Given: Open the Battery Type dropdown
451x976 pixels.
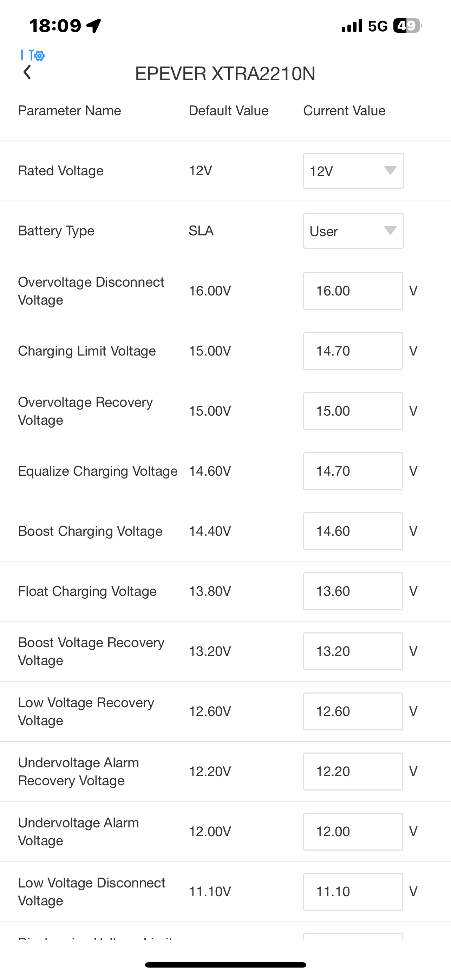Looking at the screenshot, I should pyautogui.click(x=353, y=231).
